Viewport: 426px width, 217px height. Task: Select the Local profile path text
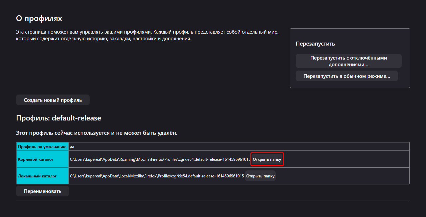pyautogui.click(x=157, y=176)
